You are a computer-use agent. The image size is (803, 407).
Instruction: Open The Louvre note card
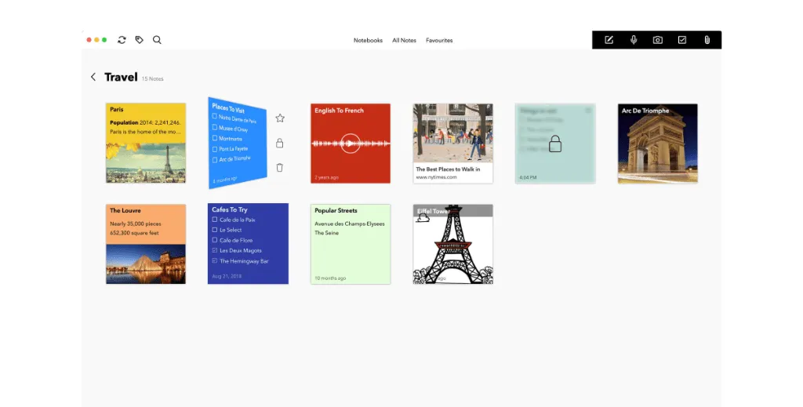tap(146, 244)
